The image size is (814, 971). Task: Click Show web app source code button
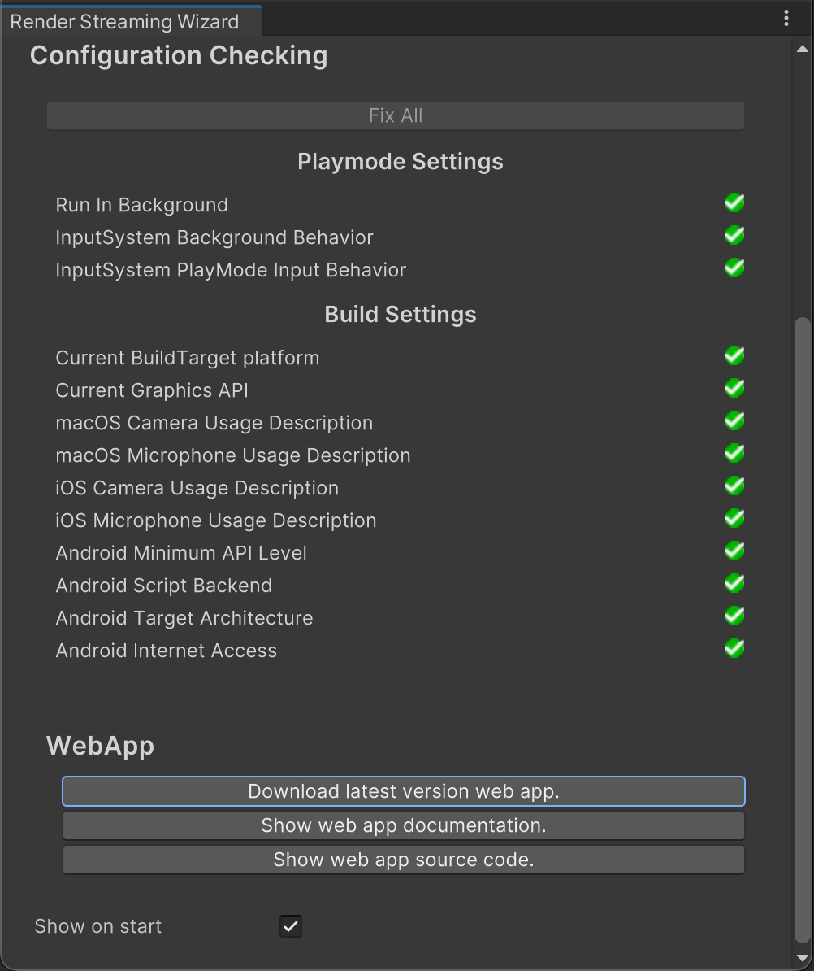(x=403, y=860)
